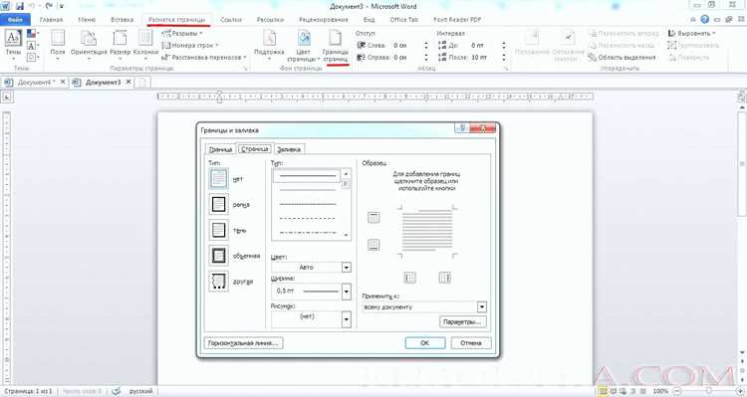
Task: Click the spell check icon in status bar
Action: tap(116, 391)
